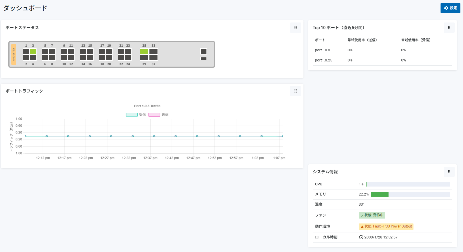Click the Fault - PSU Power Output badge
The image size is (463, 252).
386,227
